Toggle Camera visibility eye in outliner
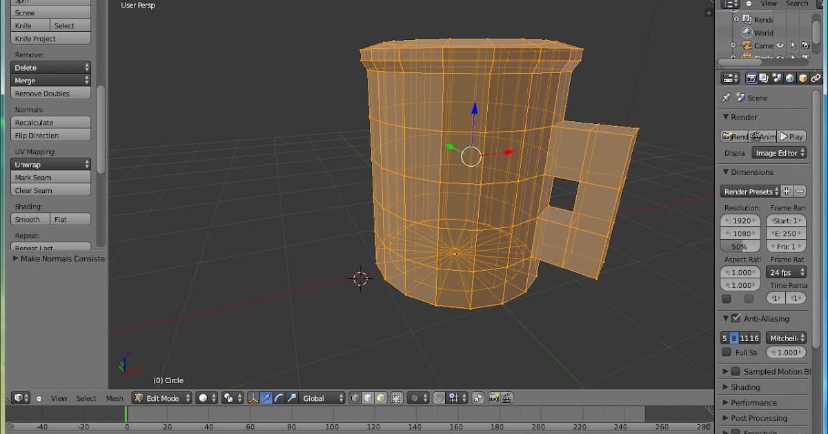Screen dimensions: 828x434 (x=780, y=45)
